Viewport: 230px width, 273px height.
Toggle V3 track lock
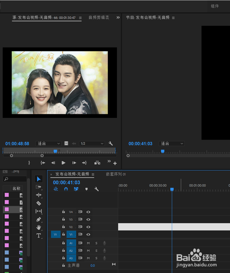tap(64, 219)
